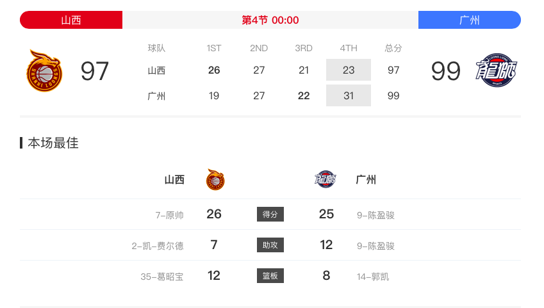Screen dimensions: 544x308
Task: Click the large Guangzhou Loong Lions logo
Action: click(x=496, y=70)
